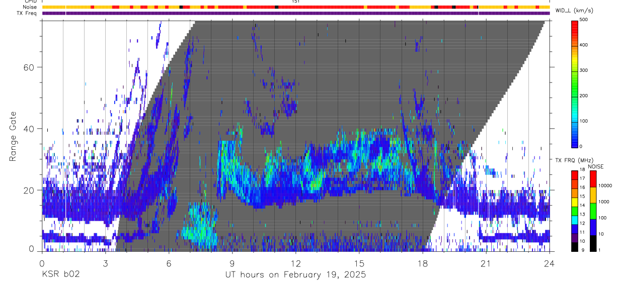Click the hour 18 tick label
This screenshot has width=618, height=285.
click(422, 263)
